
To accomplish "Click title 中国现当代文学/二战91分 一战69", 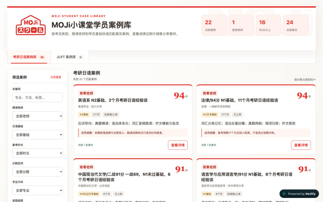I will (124, 177).
